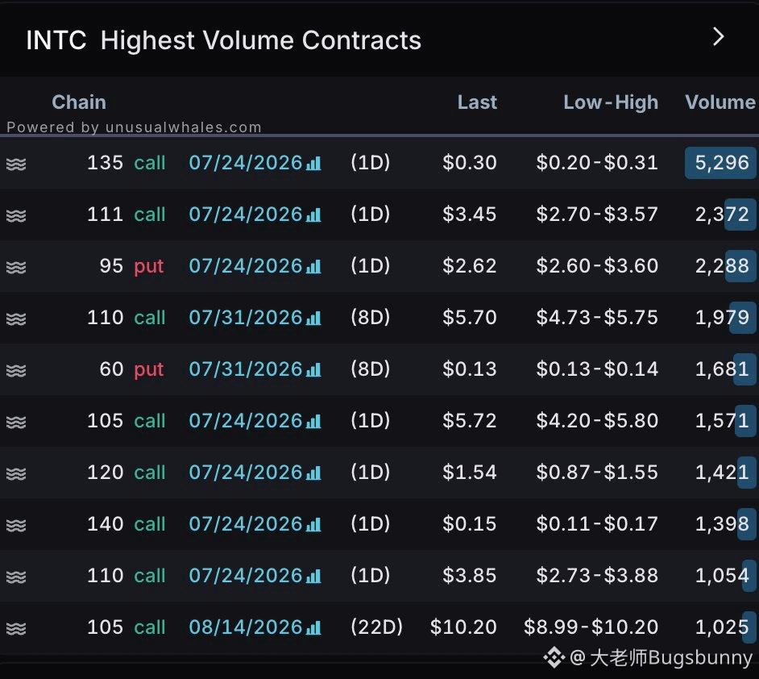
Task: Click the whale flow icon beside 135 call
Action: (x=16, y=165)
